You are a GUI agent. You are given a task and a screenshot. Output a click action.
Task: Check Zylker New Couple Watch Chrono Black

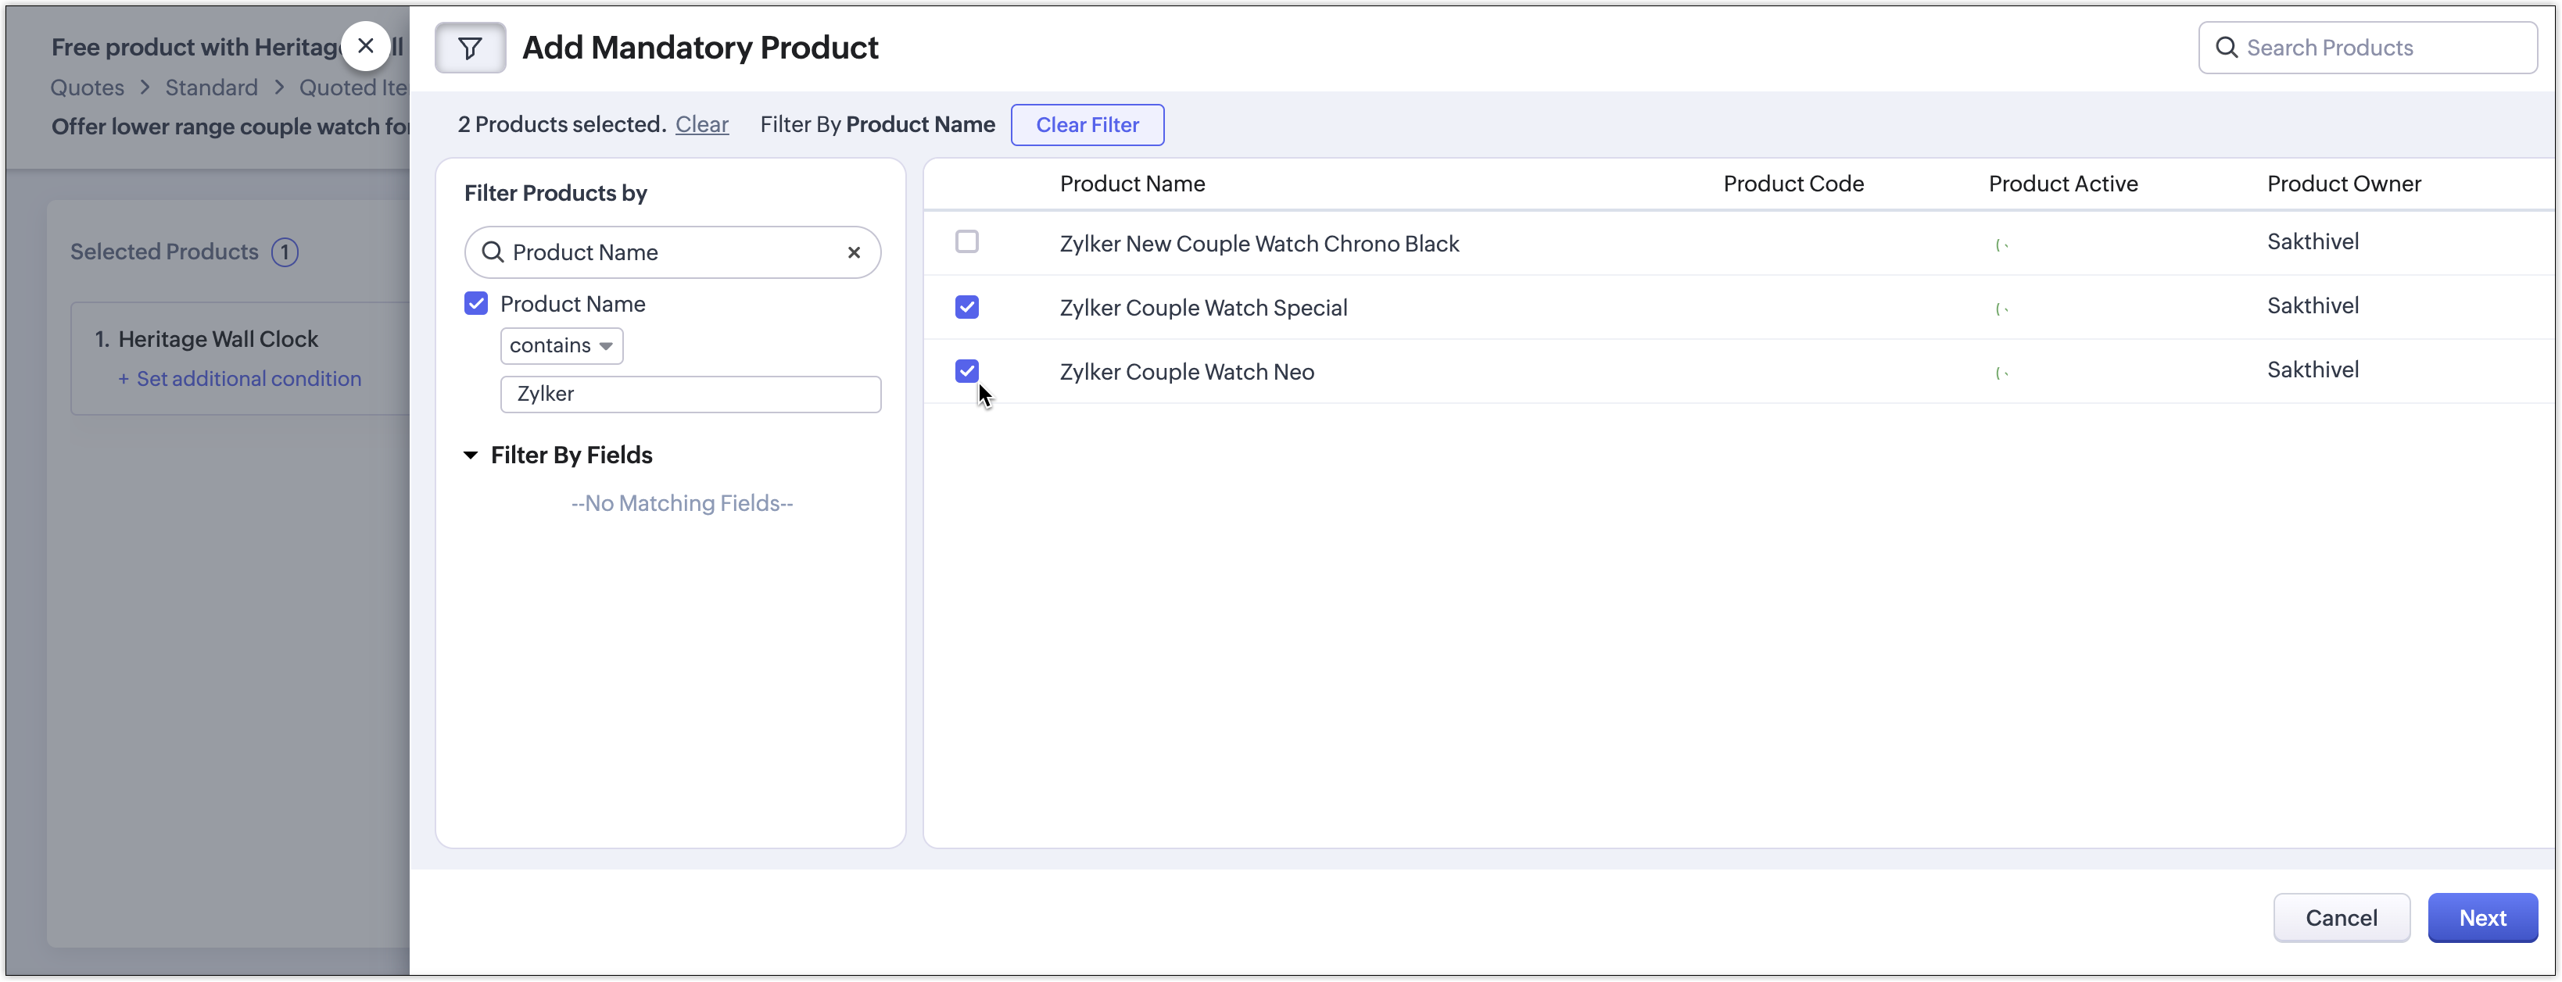click(x=967, y=241)
